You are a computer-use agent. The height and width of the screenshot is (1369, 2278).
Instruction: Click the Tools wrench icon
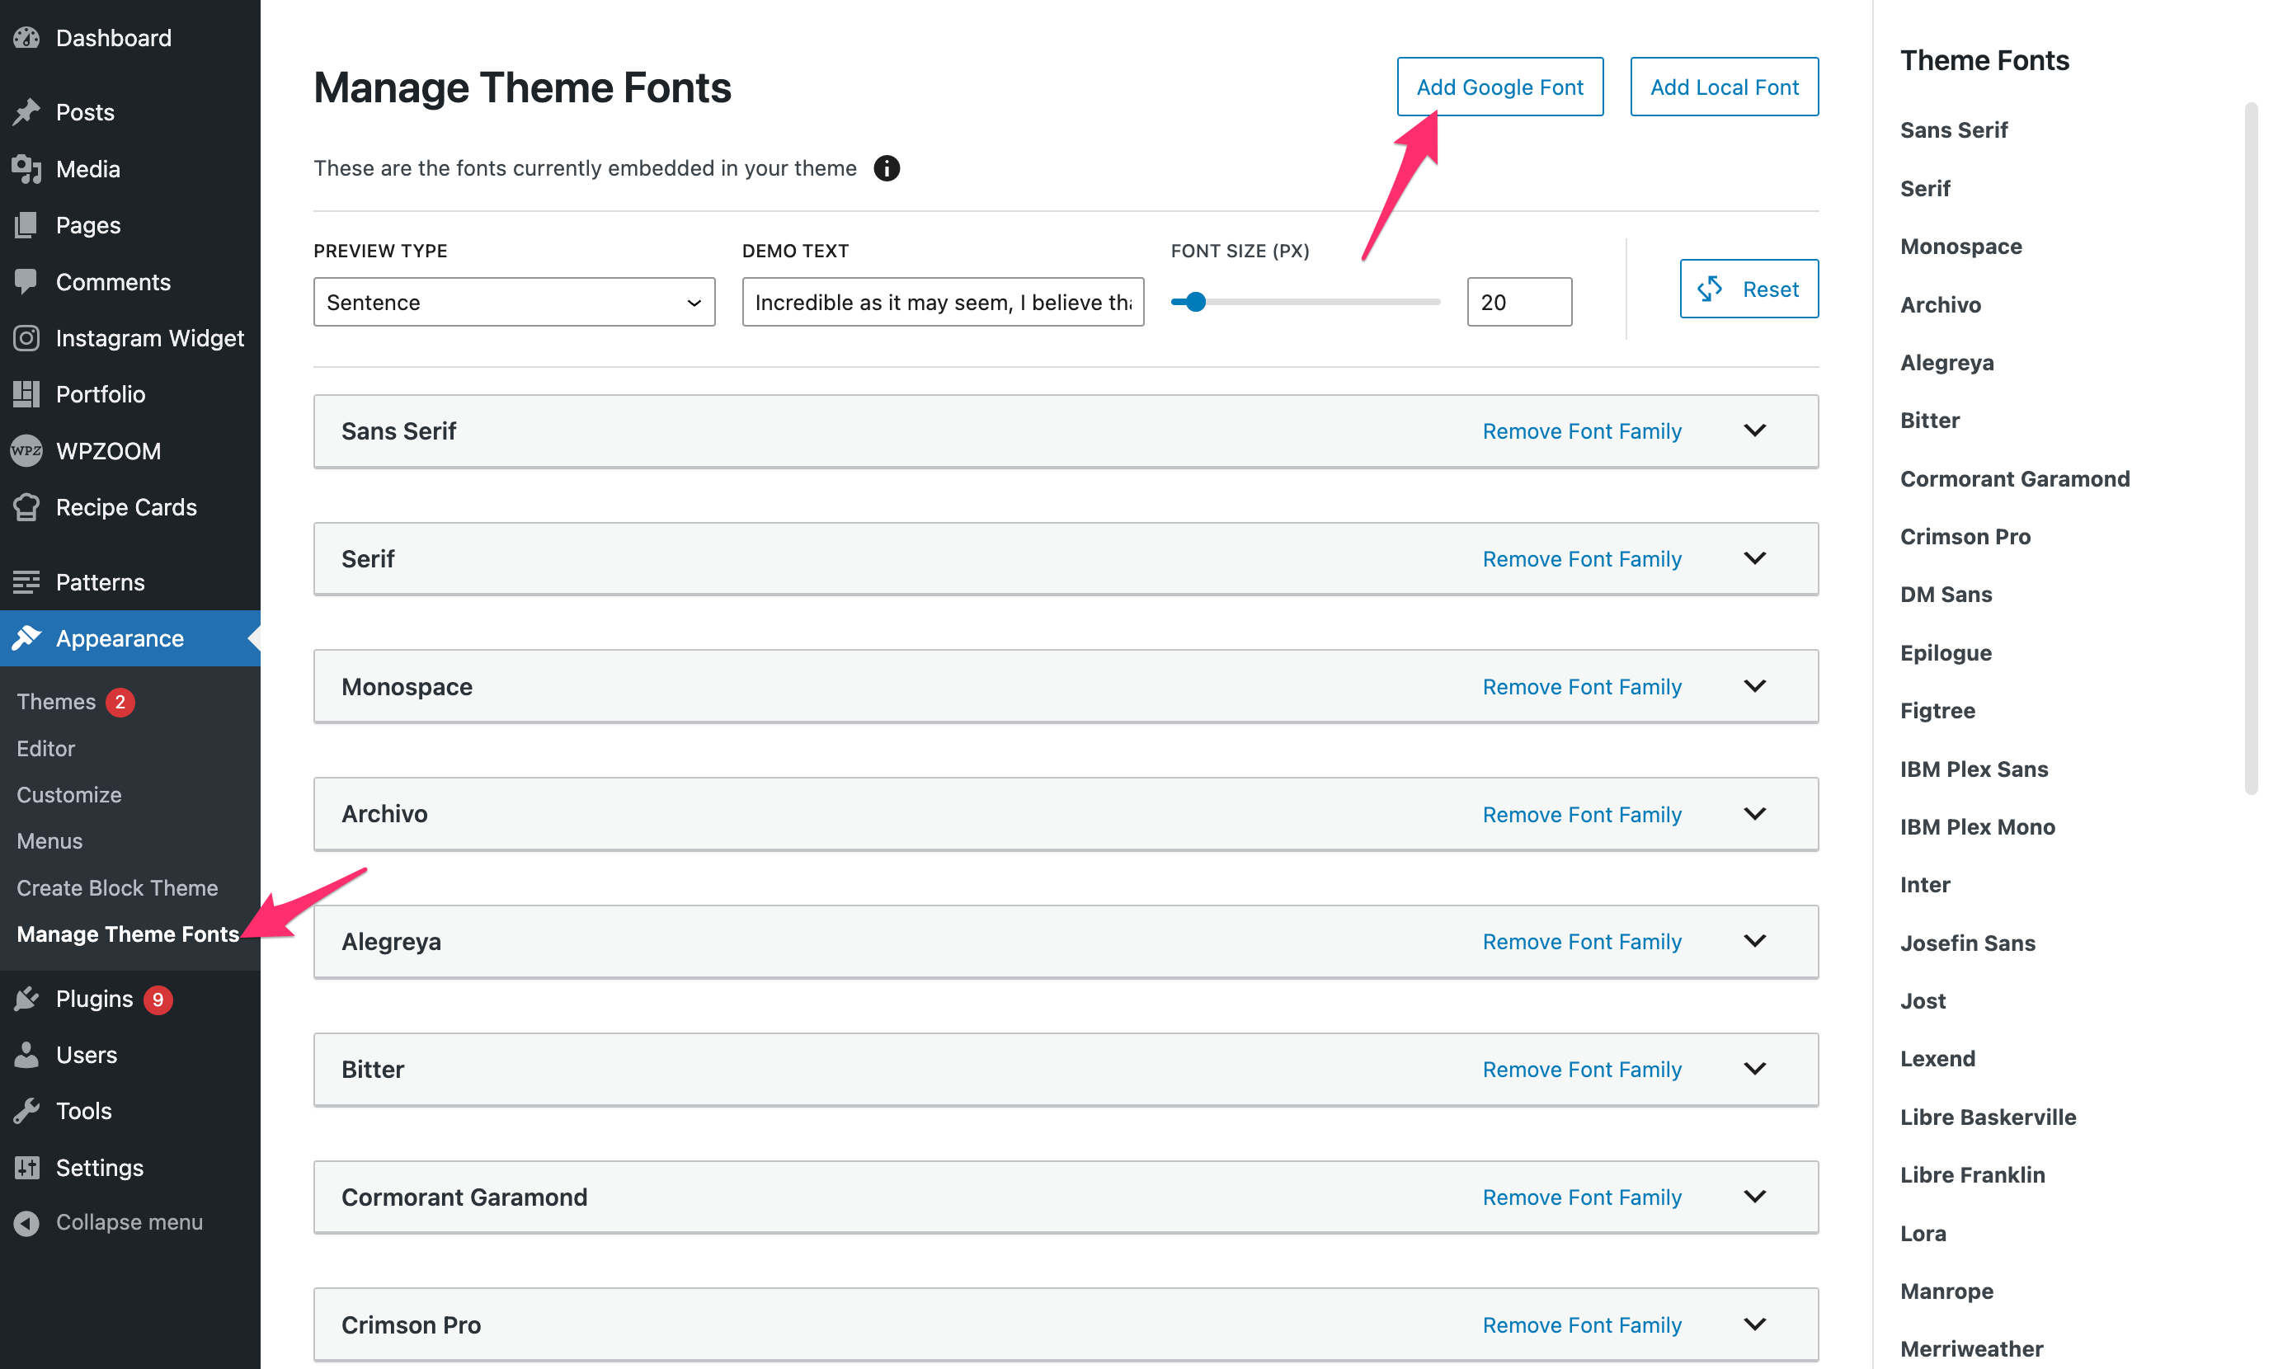pos(26,1111)
